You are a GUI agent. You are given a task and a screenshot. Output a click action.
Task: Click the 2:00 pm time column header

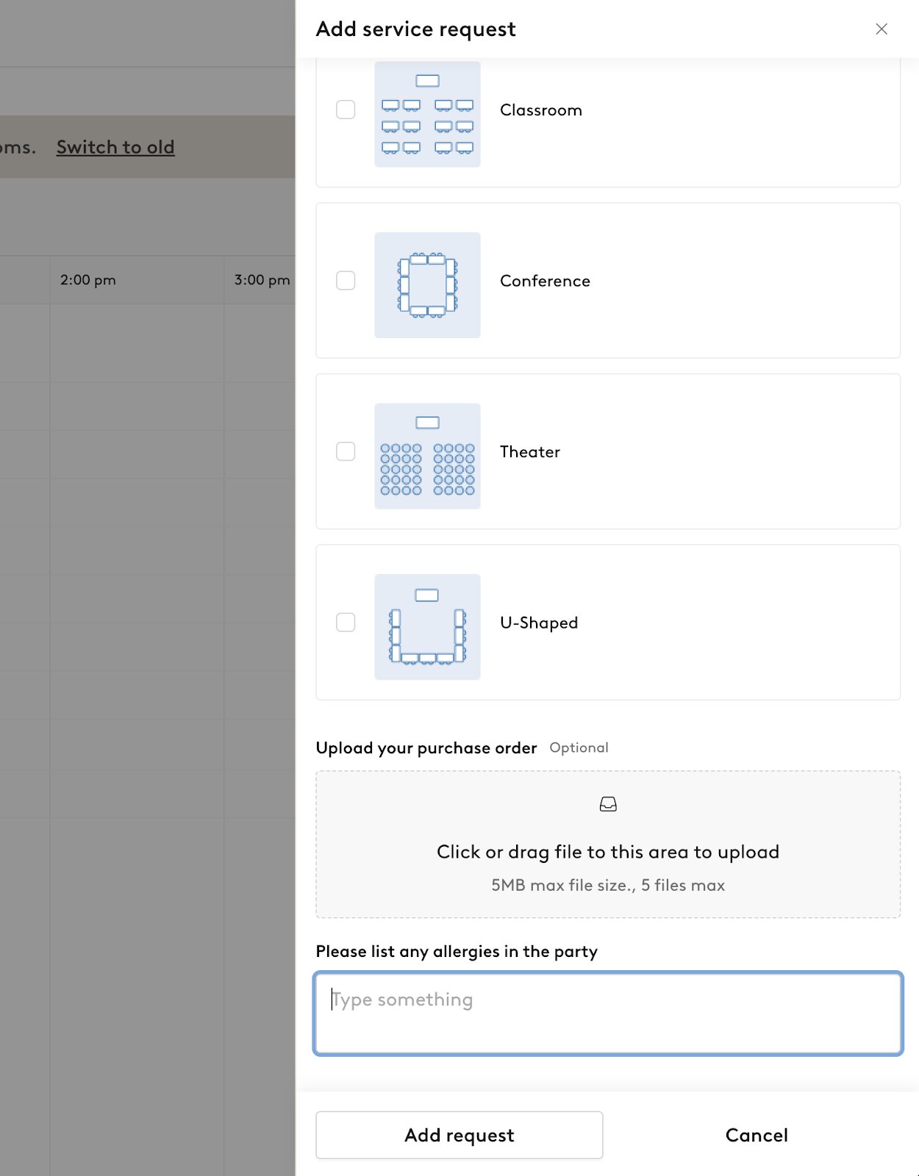tap(88, 280)
